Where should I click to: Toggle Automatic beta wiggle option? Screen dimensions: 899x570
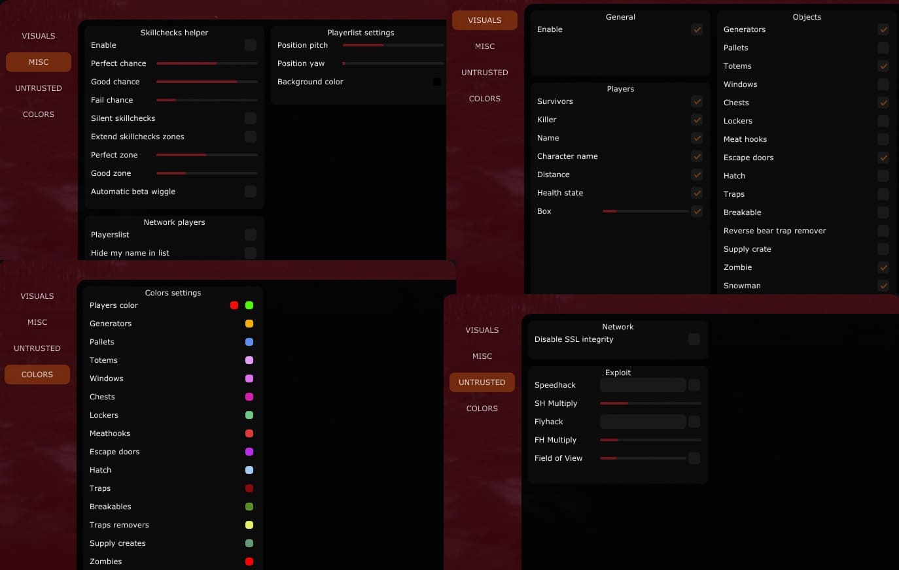[x=251, y=192]
